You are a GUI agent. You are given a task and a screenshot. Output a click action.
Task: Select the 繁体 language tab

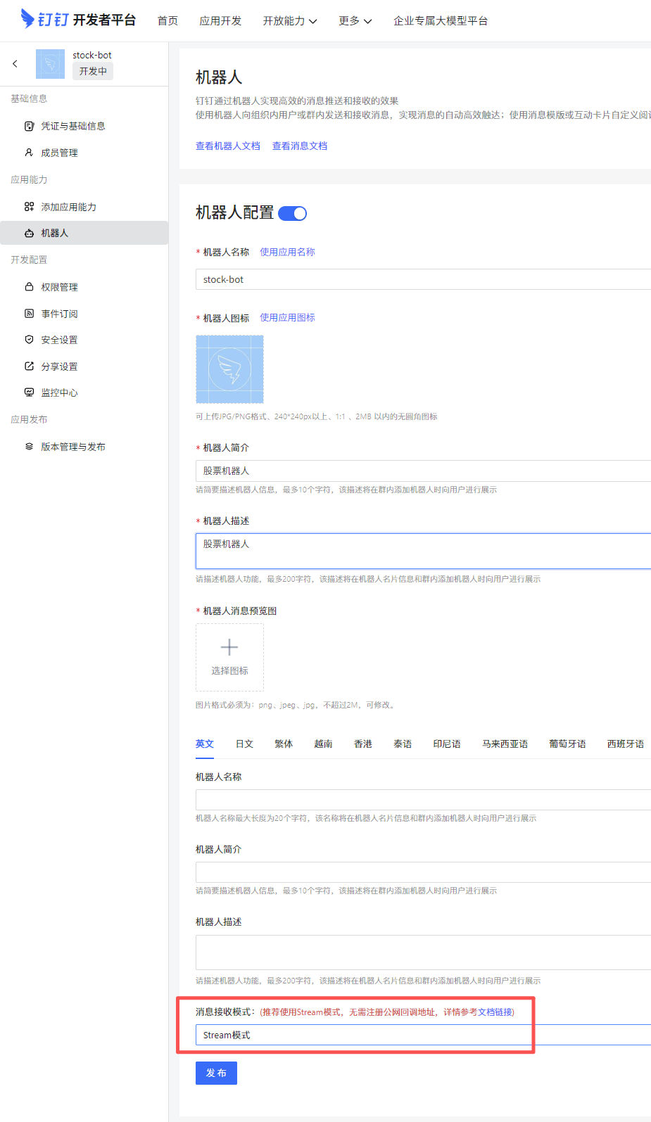pyautogui.click(x=284, y=744)
